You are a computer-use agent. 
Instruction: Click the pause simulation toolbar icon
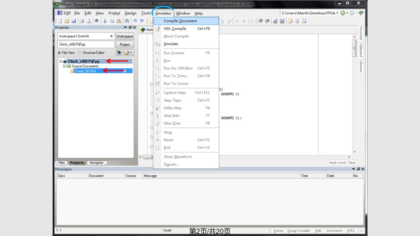click(x=237, y=21)
